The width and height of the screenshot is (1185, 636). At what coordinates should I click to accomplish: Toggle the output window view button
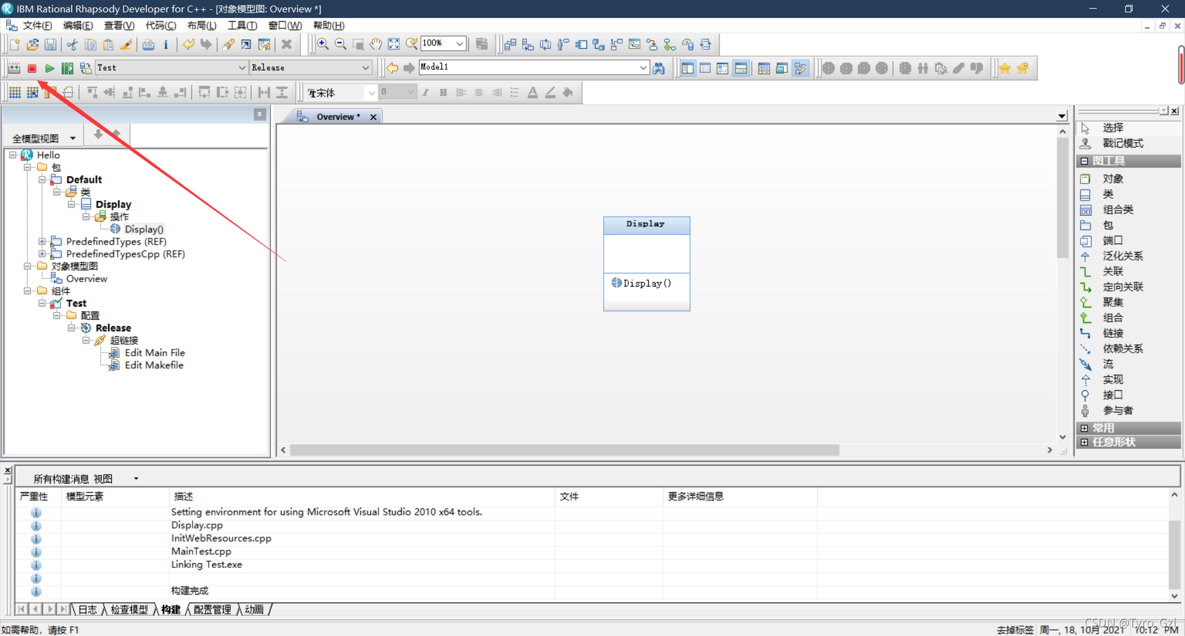click(741, 68)
